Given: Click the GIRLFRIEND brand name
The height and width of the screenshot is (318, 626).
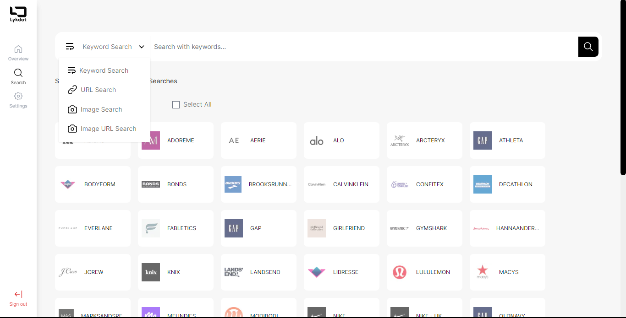Looking at the screenshot, I should tap(349, 228).
